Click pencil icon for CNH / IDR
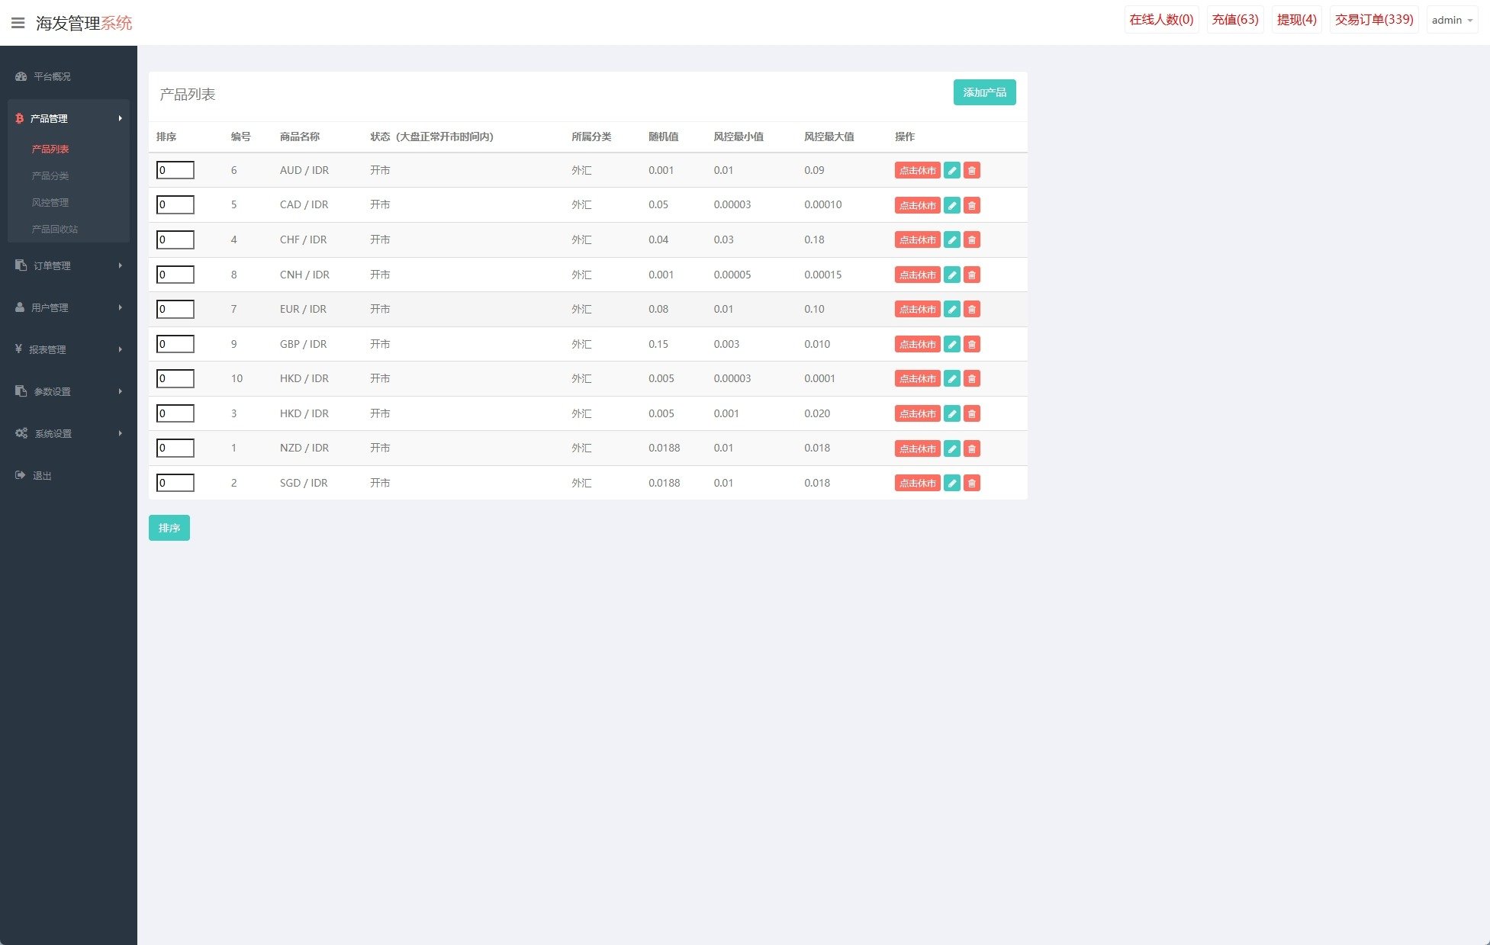 pyautogui.click(x=951, y=275)
